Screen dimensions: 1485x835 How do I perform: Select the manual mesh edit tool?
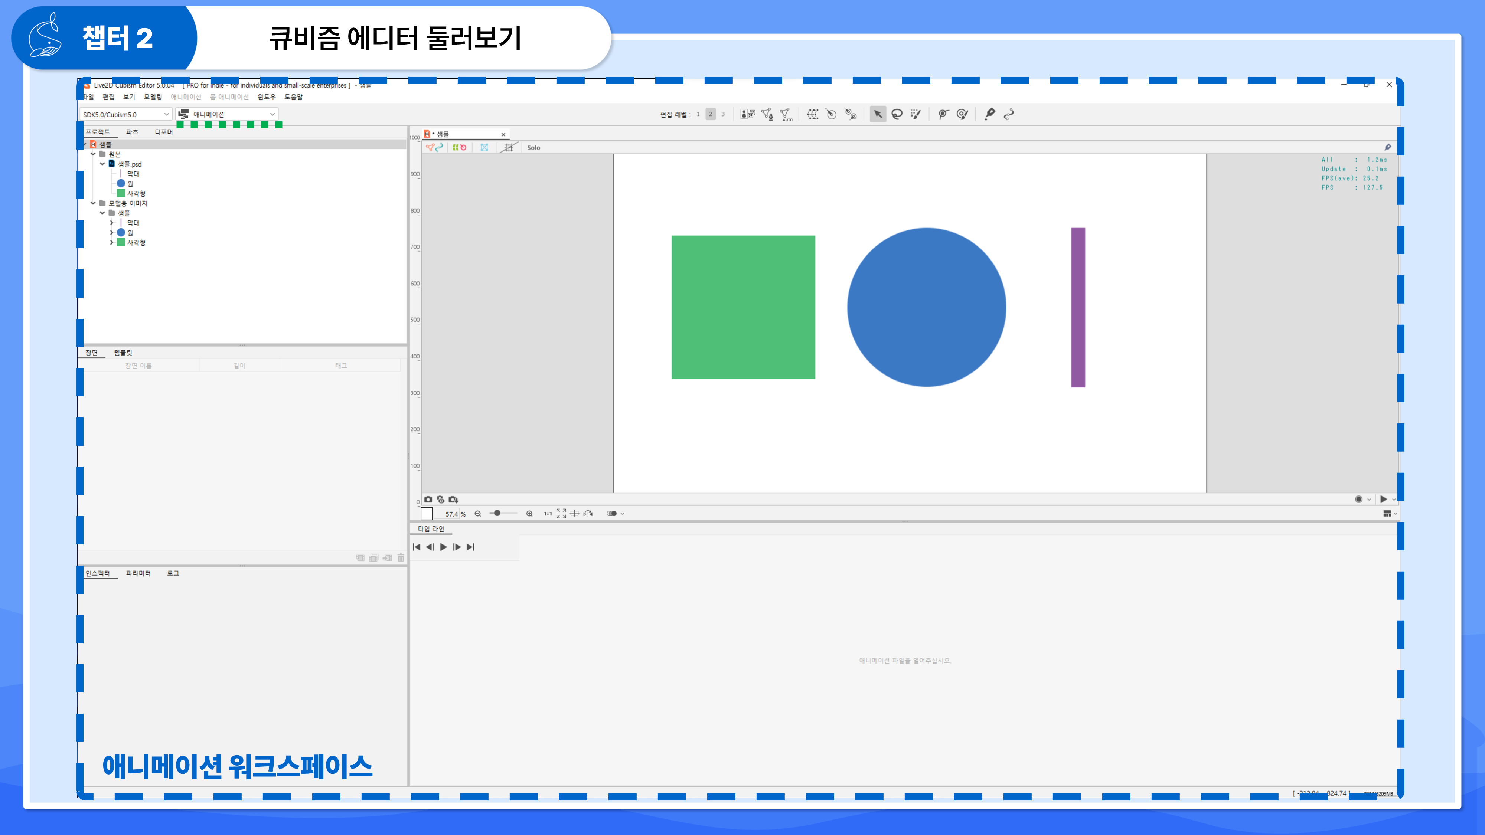[x=767, y=114]
